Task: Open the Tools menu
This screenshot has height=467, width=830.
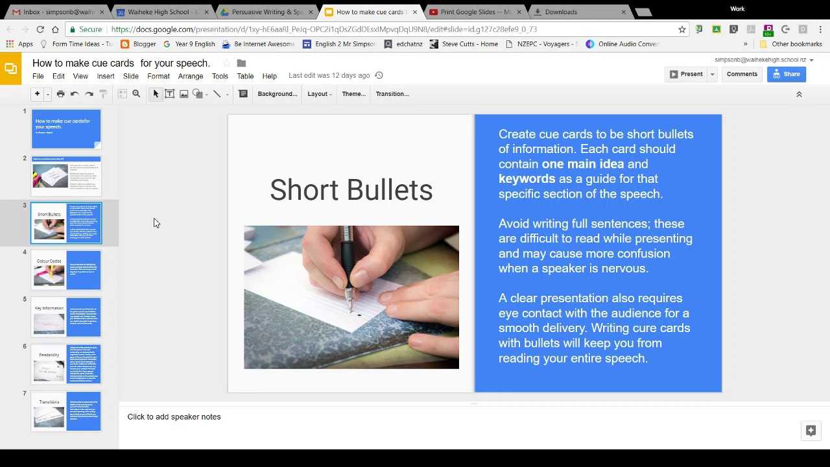Action: (220, 76)
